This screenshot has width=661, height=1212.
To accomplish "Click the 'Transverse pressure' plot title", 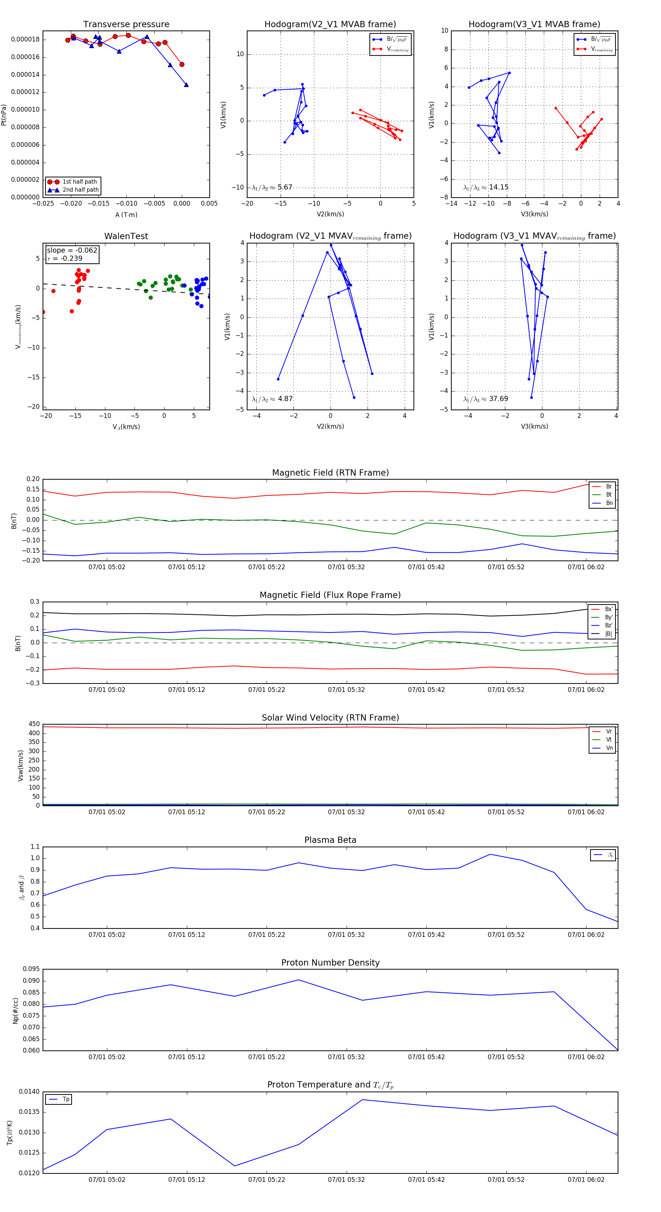I will click(126, 24).
